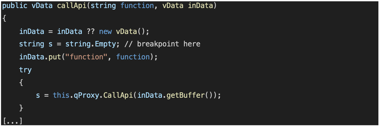Click the breakpoint here comment

click(162, 44)
